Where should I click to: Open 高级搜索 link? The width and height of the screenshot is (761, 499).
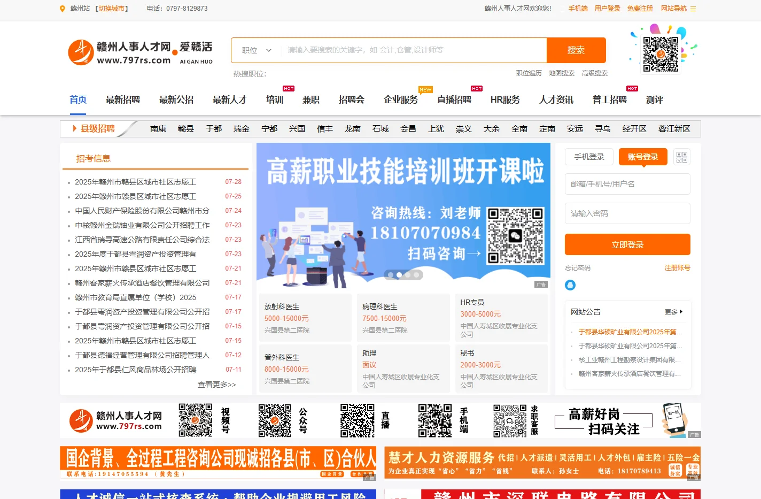[x=595, y=73]
